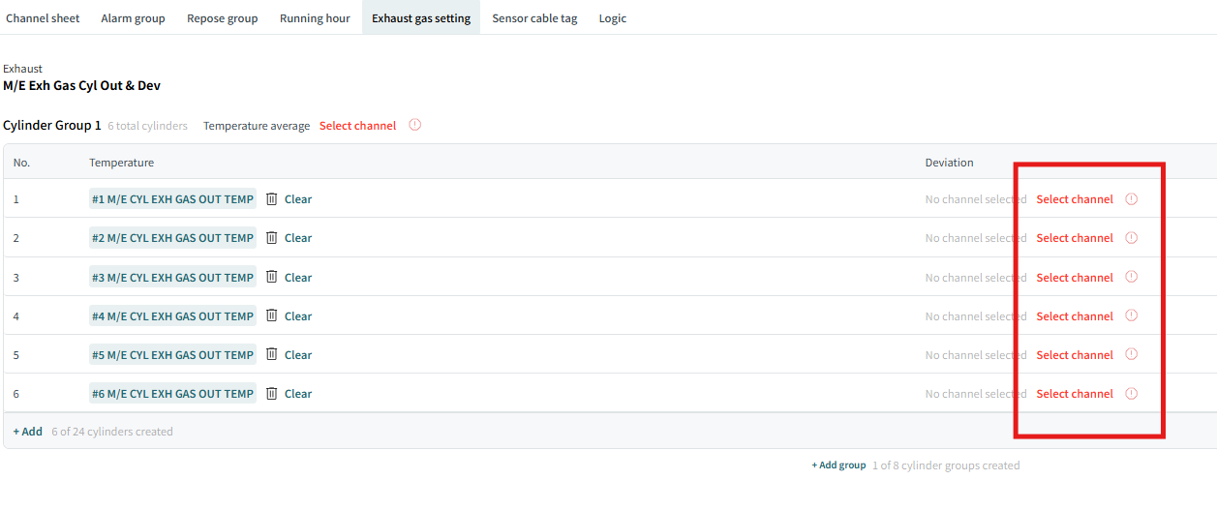The image size is (1217, 510).
Task: Click trash icon for #4 M/E CYL row
Action: [x=272, y=316]
